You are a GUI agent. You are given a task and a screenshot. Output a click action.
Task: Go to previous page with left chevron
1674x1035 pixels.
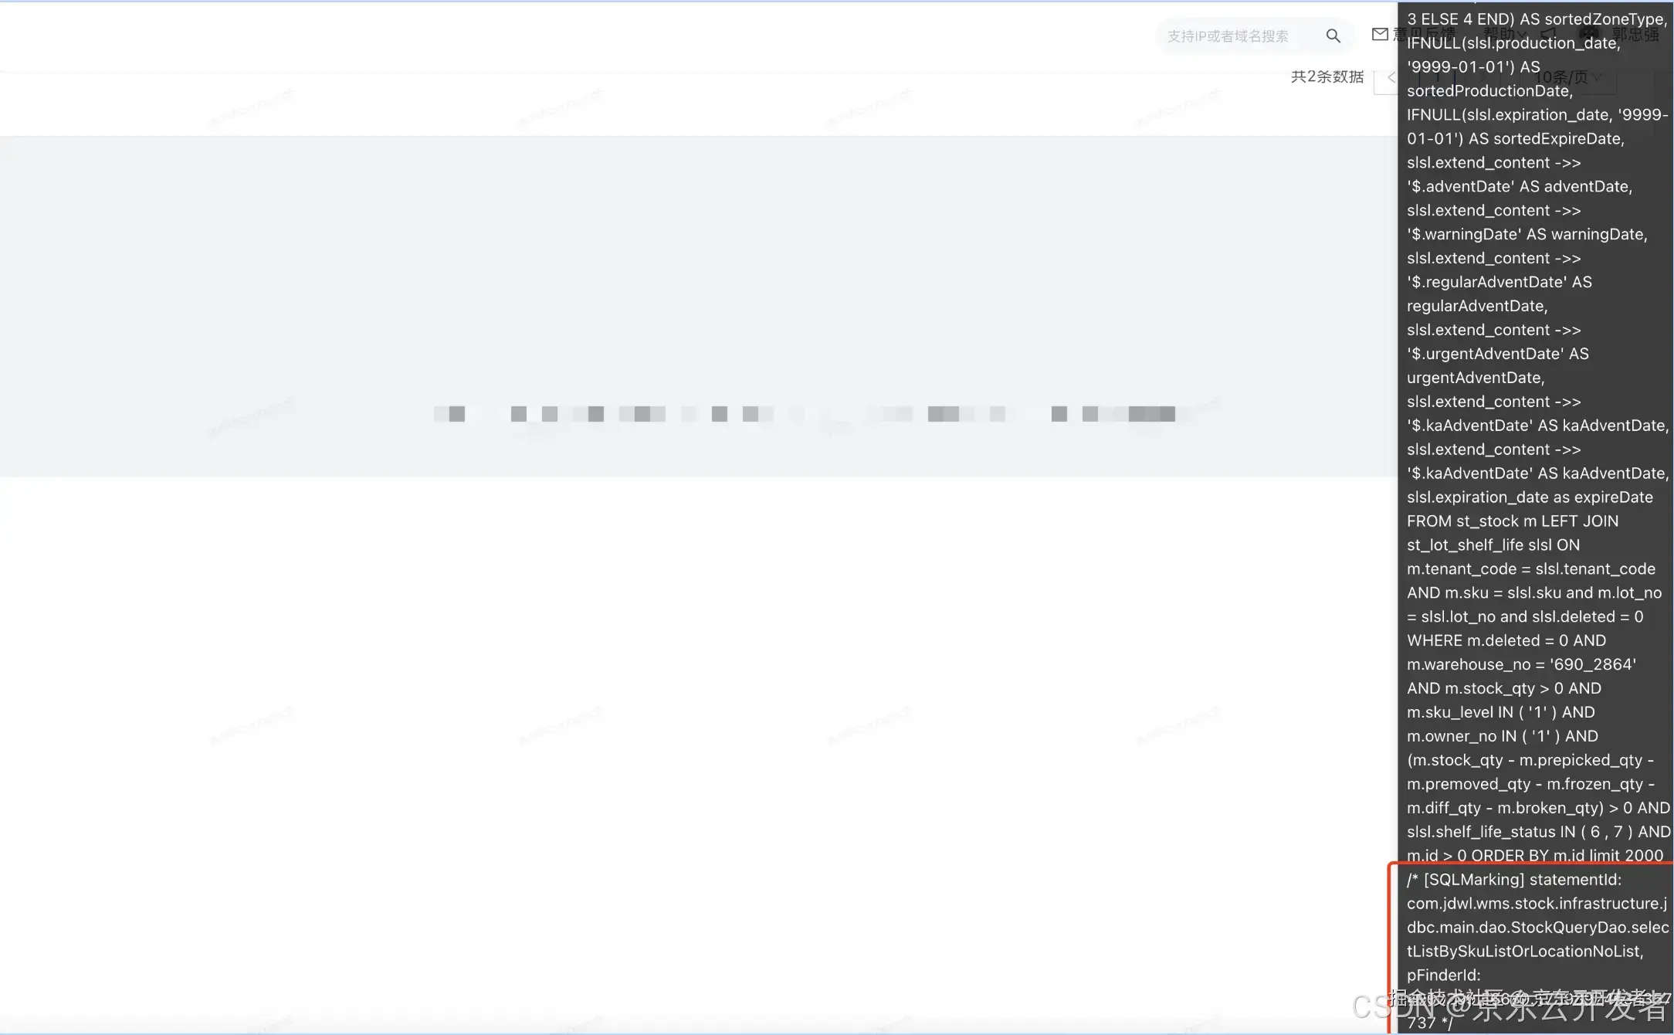tap(1391, 77)
